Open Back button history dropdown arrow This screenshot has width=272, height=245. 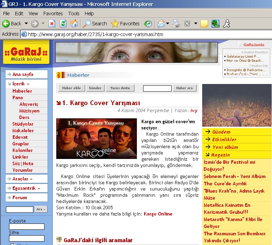26,24
